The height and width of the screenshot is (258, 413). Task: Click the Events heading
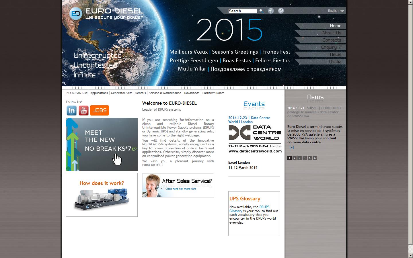click(x=254, y=104)
